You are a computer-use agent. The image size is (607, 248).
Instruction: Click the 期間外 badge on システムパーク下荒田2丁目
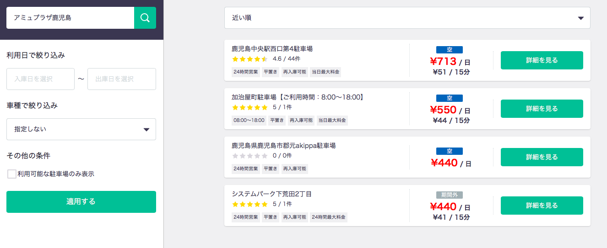(449, 195)
